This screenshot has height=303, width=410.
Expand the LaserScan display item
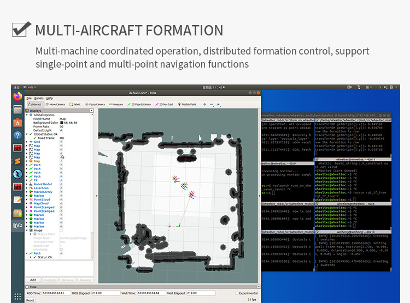(x=28, y=188)
